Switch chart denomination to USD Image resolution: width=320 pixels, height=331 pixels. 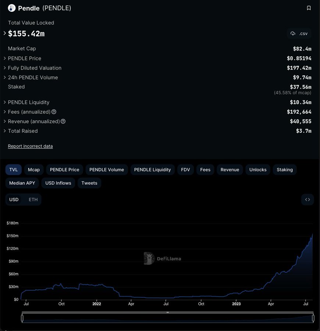point(14,199)
